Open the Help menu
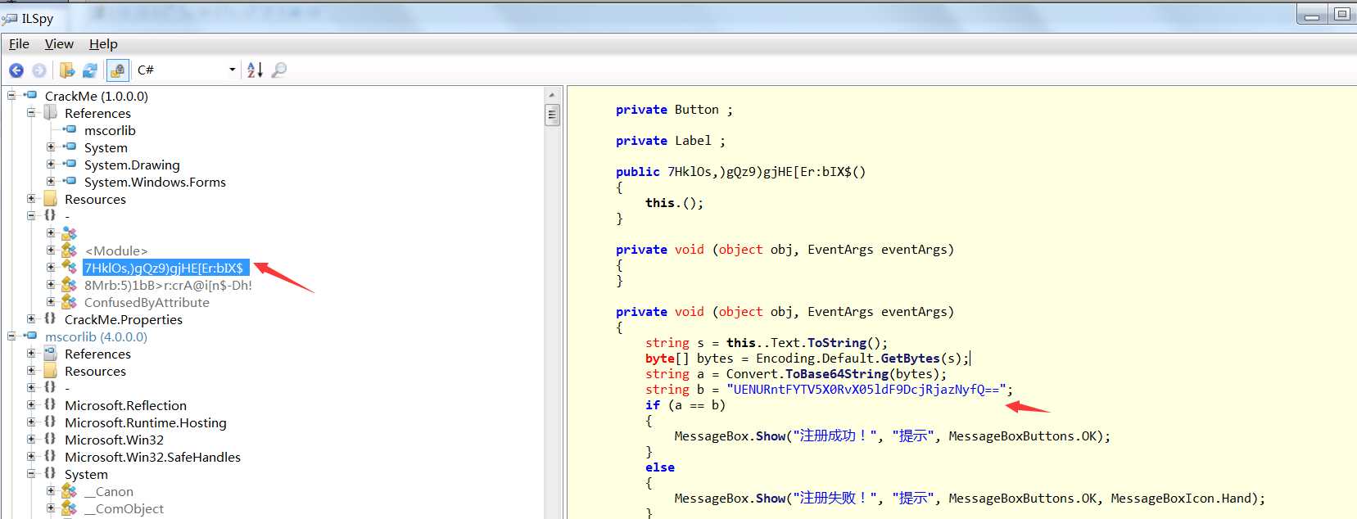This screenshot has width=1357, height=519. coord(103,44)
